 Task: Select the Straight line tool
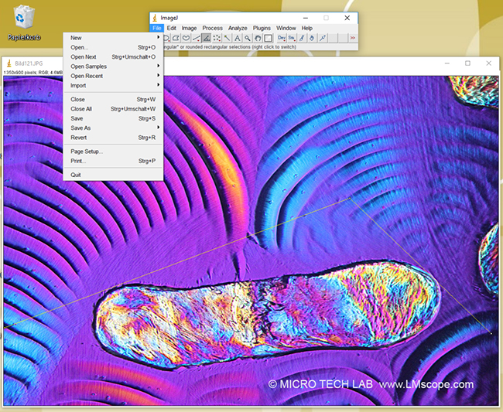click(x=197, y=38)
